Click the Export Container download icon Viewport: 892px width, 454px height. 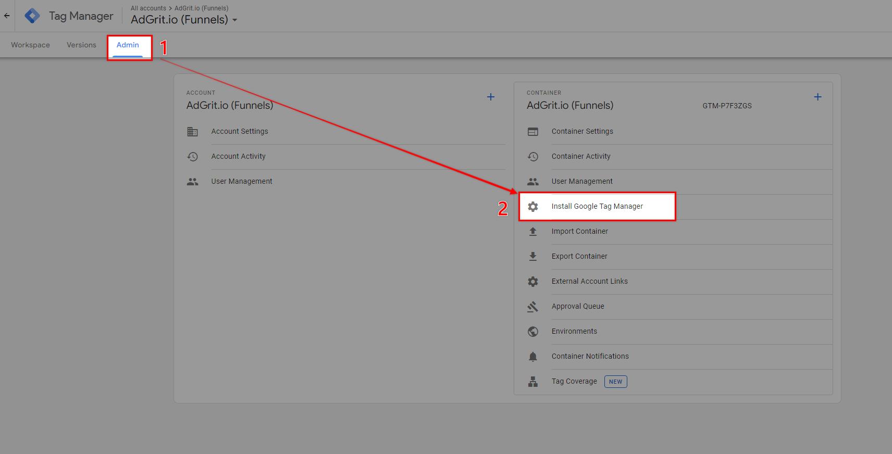coord(532,257)
